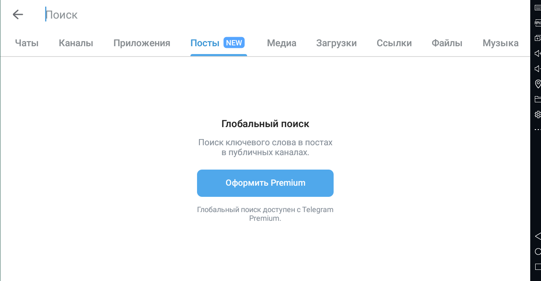The width and height of the screenshot is (541, 281).
Task: Tap the Android home circle button
Action: (x=538, y=251)
